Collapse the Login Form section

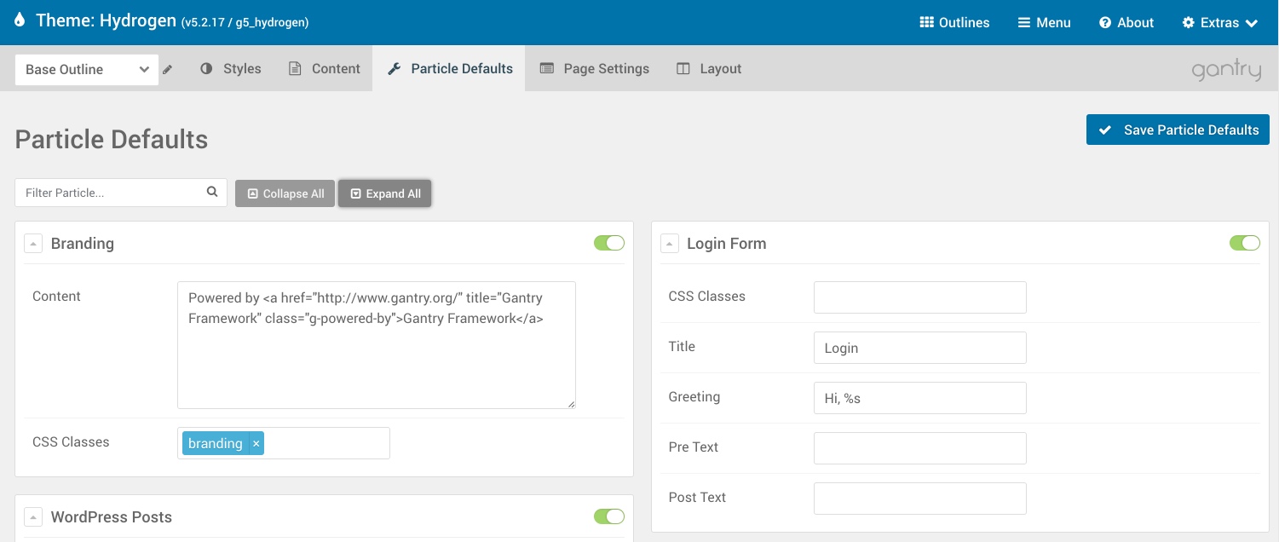click(670, 244)
